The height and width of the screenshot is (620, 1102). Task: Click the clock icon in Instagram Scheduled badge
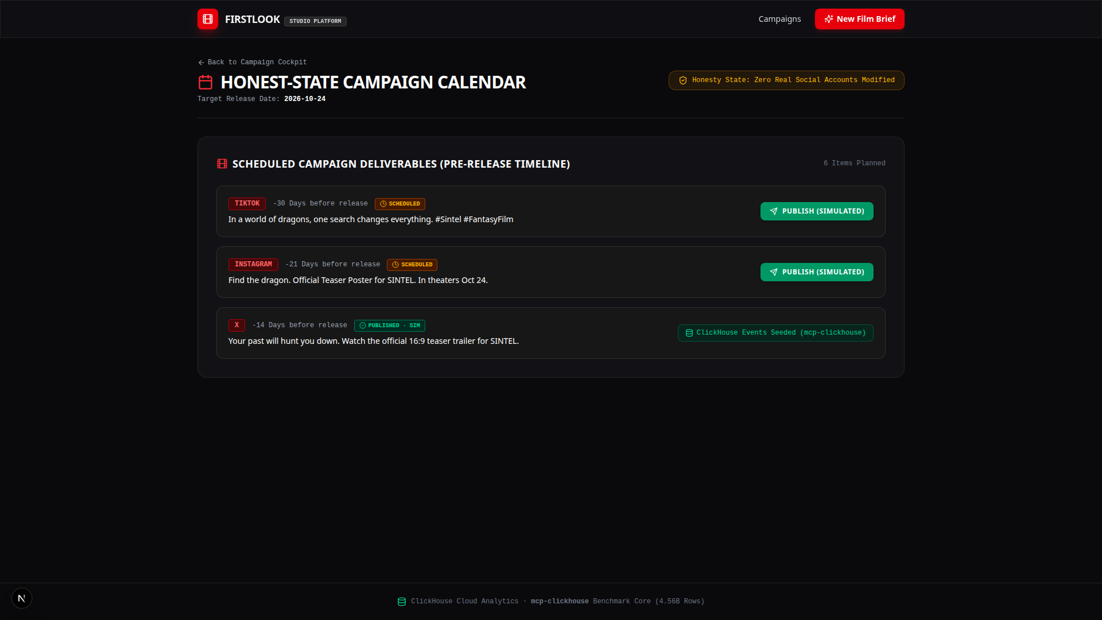coord(395,265)
